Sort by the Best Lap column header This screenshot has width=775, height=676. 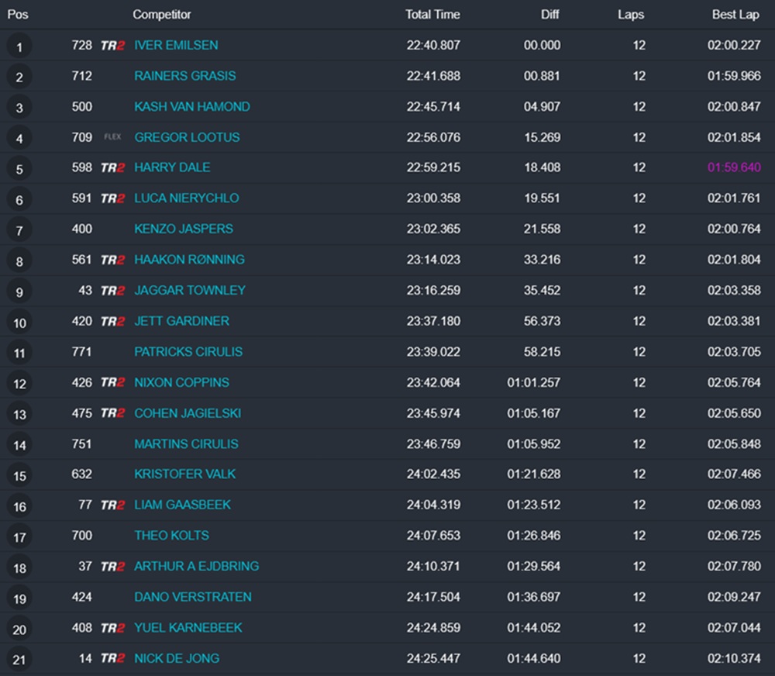pyautogui.click(x=736, y=15)
